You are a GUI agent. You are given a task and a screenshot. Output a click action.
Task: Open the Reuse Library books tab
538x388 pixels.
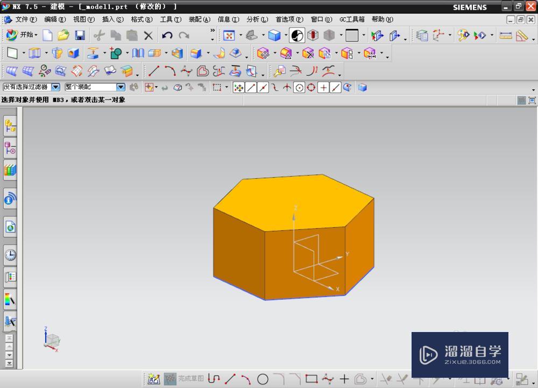(10, 170)
